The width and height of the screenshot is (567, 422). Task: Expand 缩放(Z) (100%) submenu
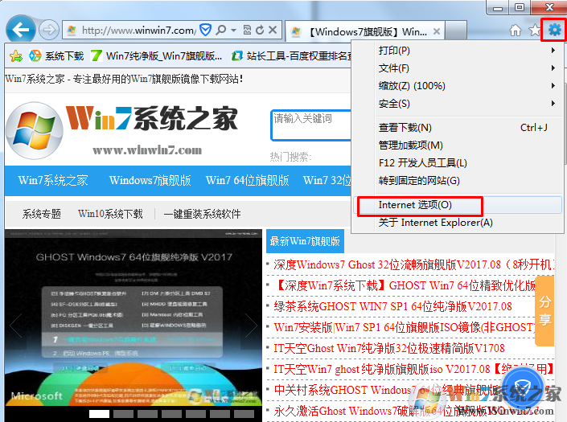coord(458,86)
